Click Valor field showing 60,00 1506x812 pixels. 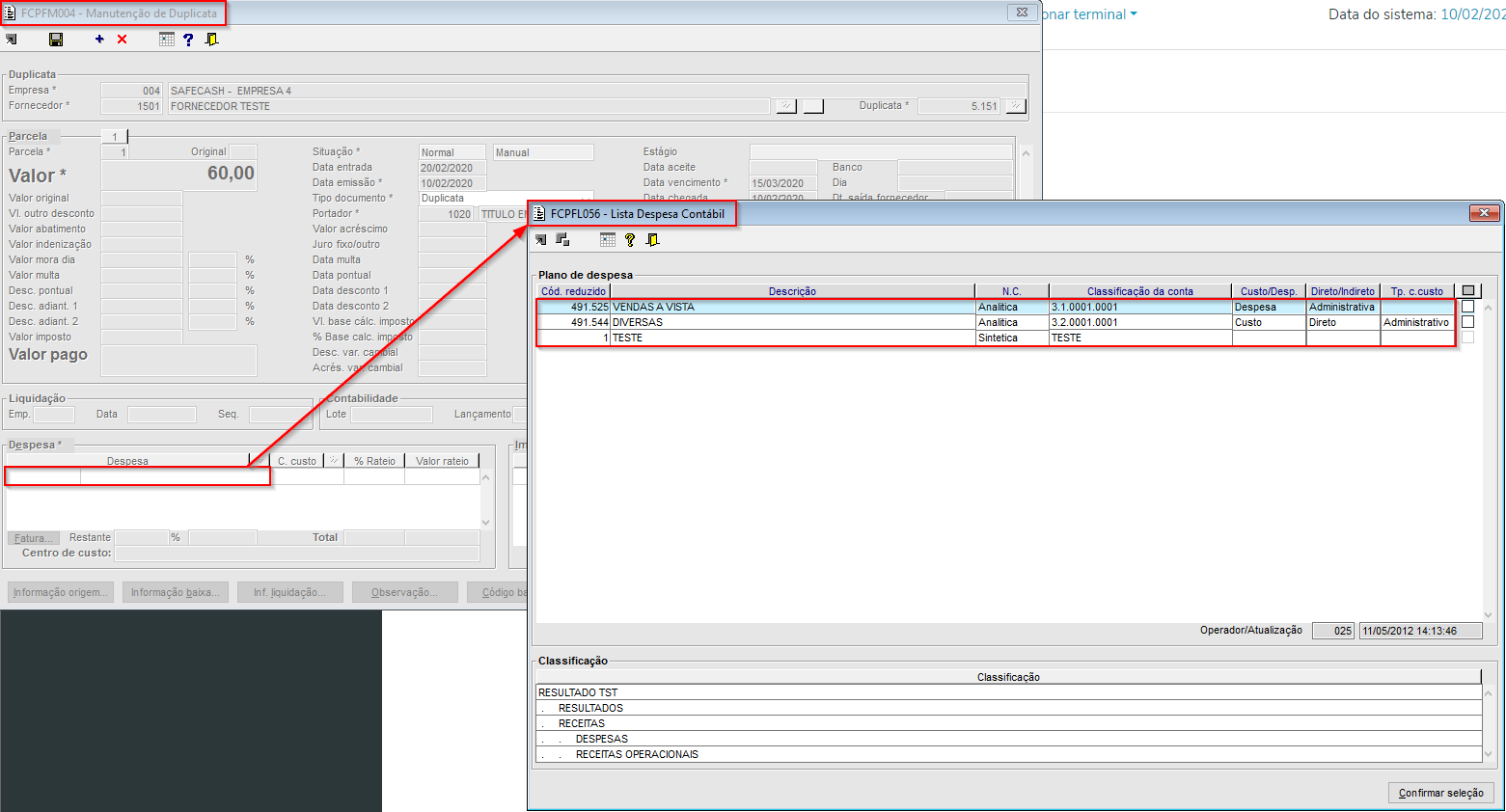tap(179, 175)
